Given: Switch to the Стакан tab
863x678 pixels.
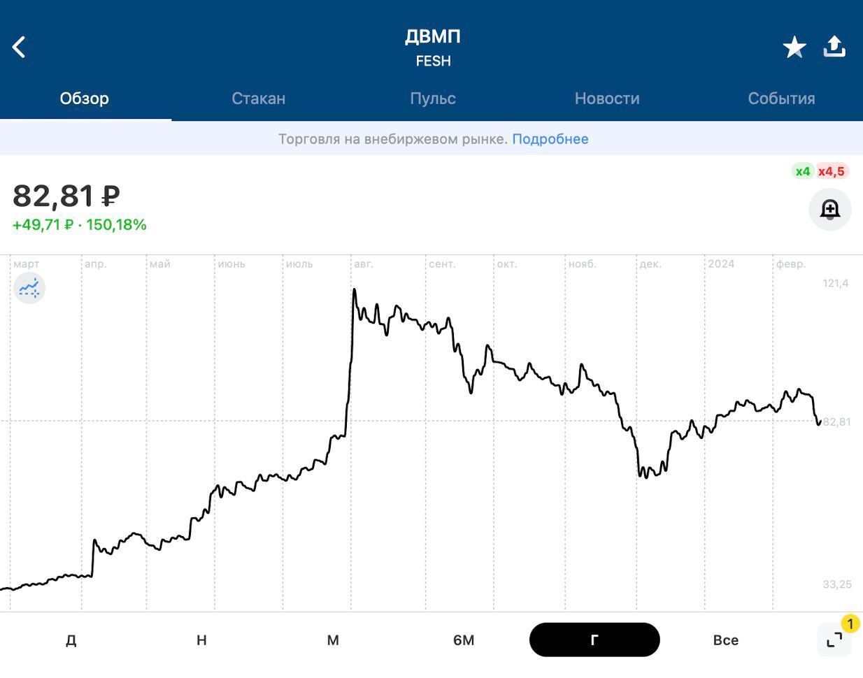Looking at the screenshot, I should (x=258, y=99).
